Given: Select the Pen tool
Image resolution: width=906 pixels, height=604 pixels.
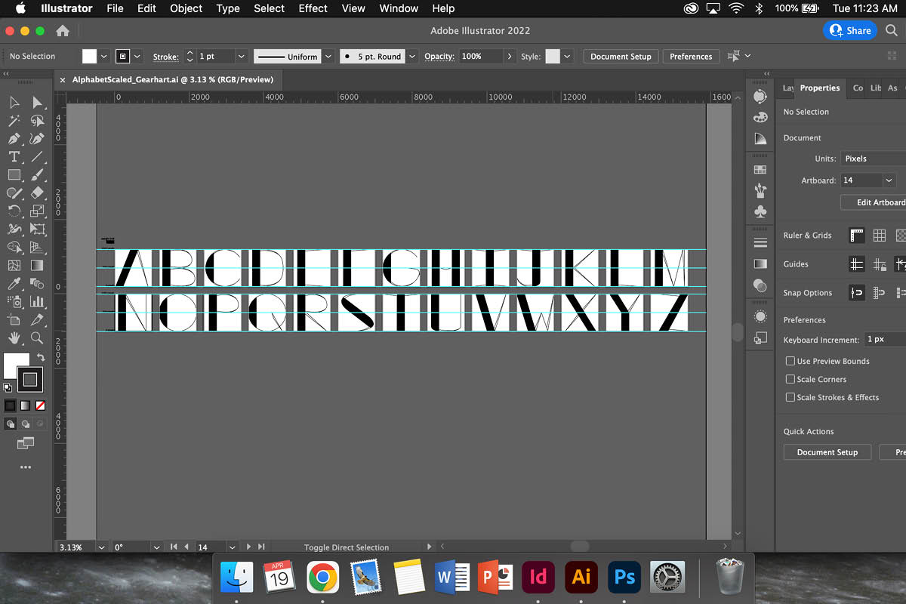Looking at the screenshot, I should pos(14,139).
